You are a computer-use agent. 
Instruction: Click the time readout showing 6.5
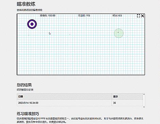pos(117,16)
